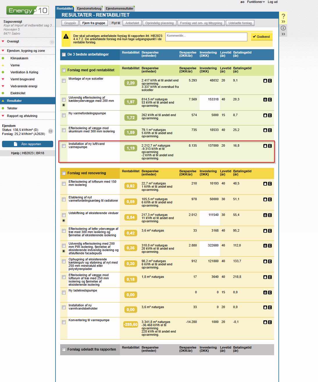This screenshot has width=318, height=382.
Task: Check the Installation af ny luft/vand varmepumpe box
Action: 64,146
